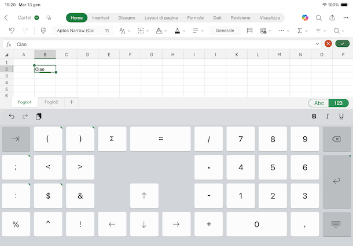Click the search magnifier in the title bar
This screenshot has width=353, height=246.
coord(318,18)
